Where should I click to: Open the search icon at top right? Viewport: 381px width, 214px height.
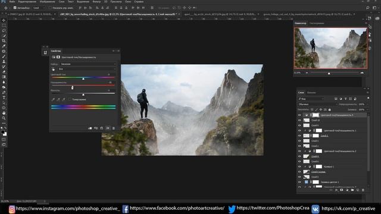(368, 8)
